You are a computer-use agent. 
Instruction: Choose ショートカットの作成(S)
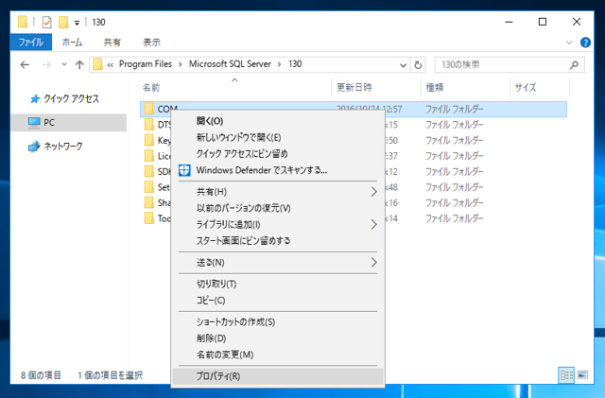click(x=278, y=322)
